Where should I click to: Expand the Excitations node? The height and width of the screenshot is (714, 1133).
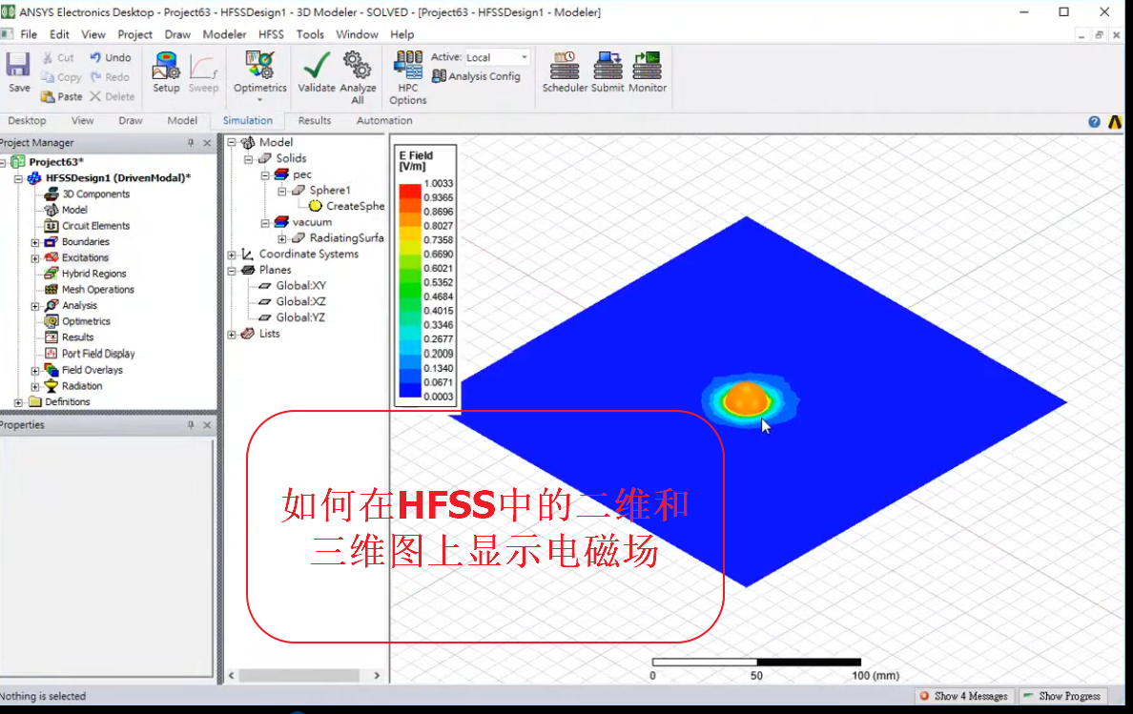(34, 257)
